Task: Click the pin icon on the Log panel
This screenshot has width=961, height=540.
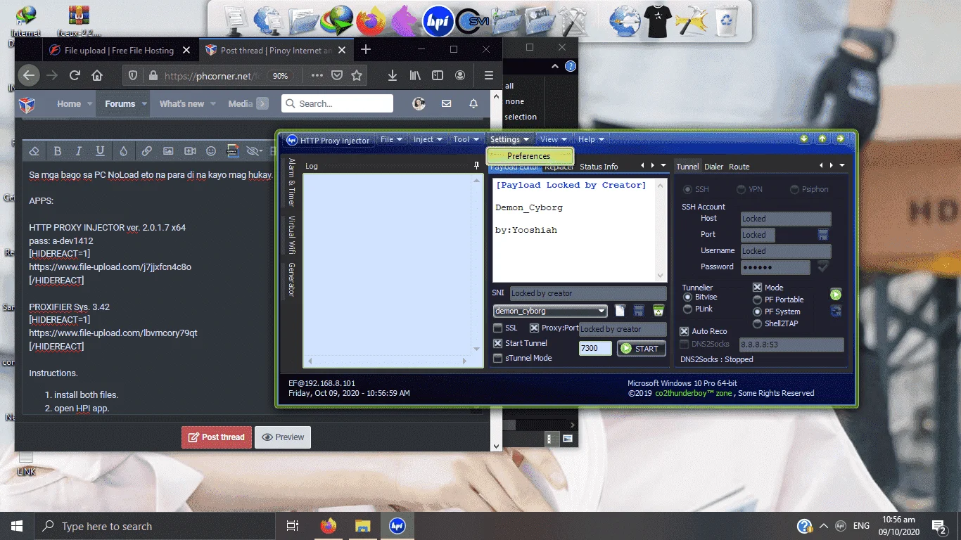Action: (x=477, y=166)
